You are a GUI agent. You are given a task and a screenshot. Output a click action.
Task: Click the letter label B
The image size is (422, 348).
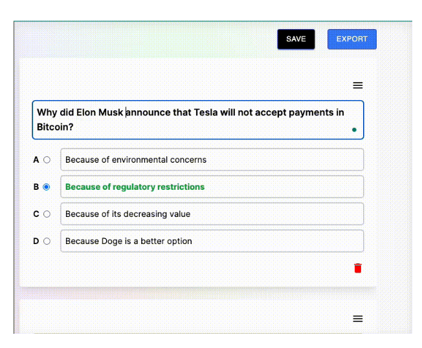tap(37, 187)
